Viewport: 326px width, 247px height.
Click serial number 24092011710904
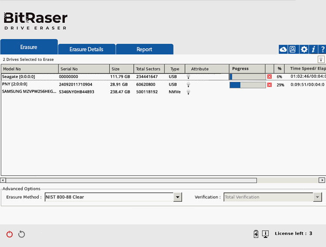point(76,84)
